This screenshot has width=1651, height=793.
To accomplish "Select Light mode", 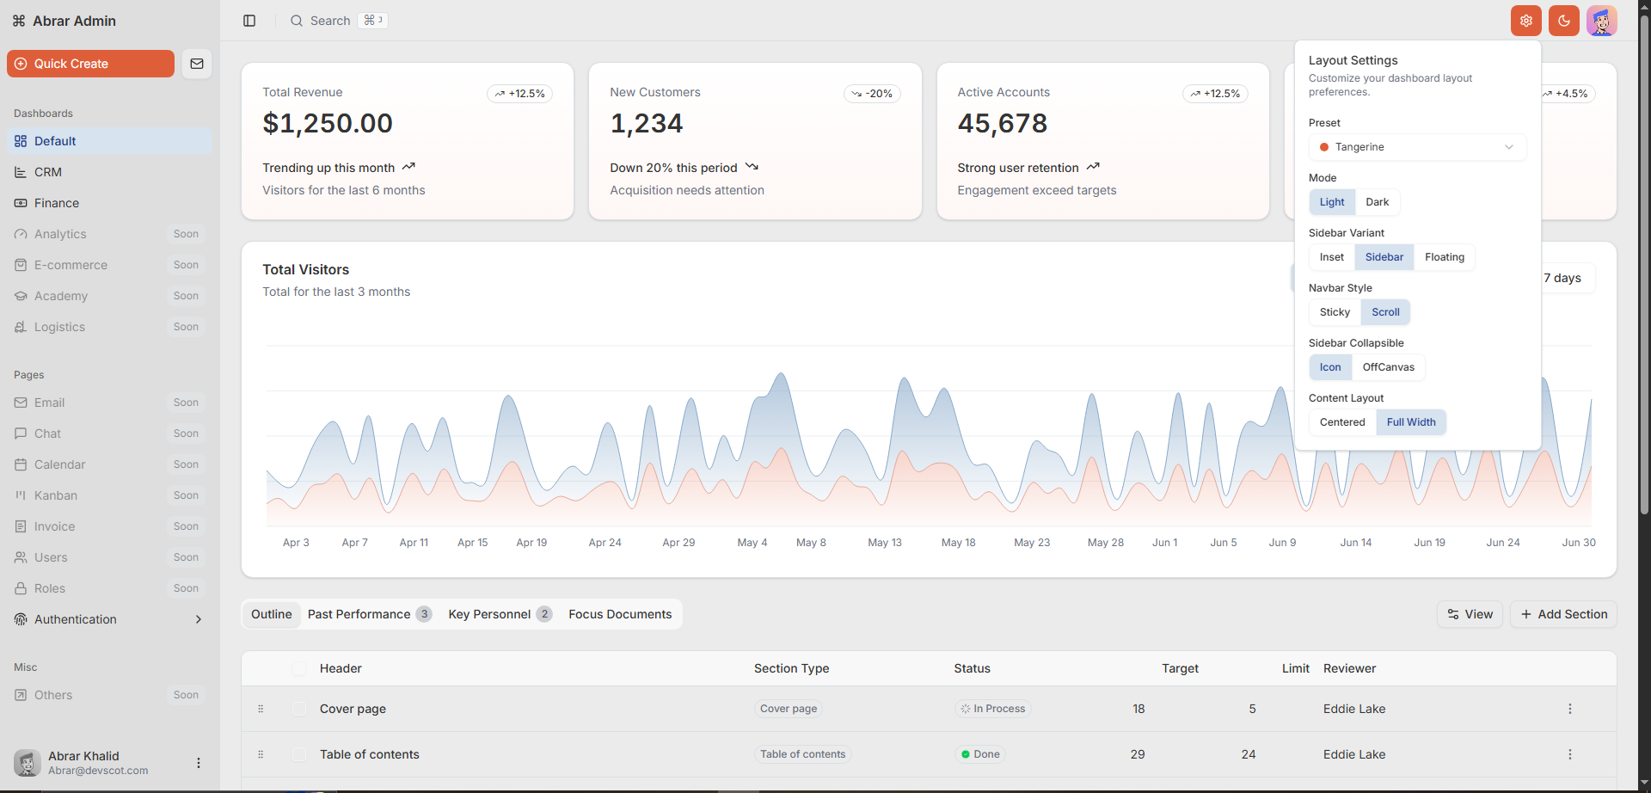I will point(1332,202).
